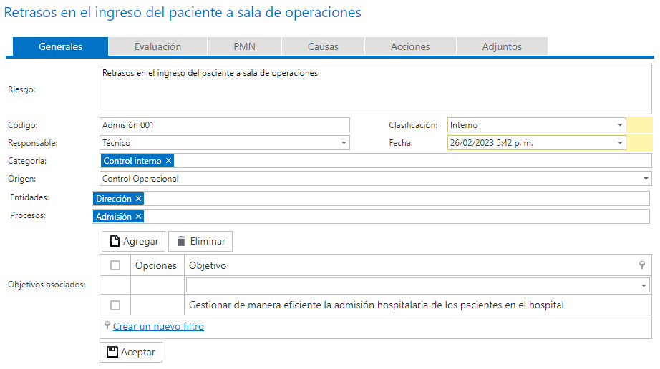This screenshot has height=369, width=660.
Task: Remove the Admisión process tag
Action: [138, 217]
